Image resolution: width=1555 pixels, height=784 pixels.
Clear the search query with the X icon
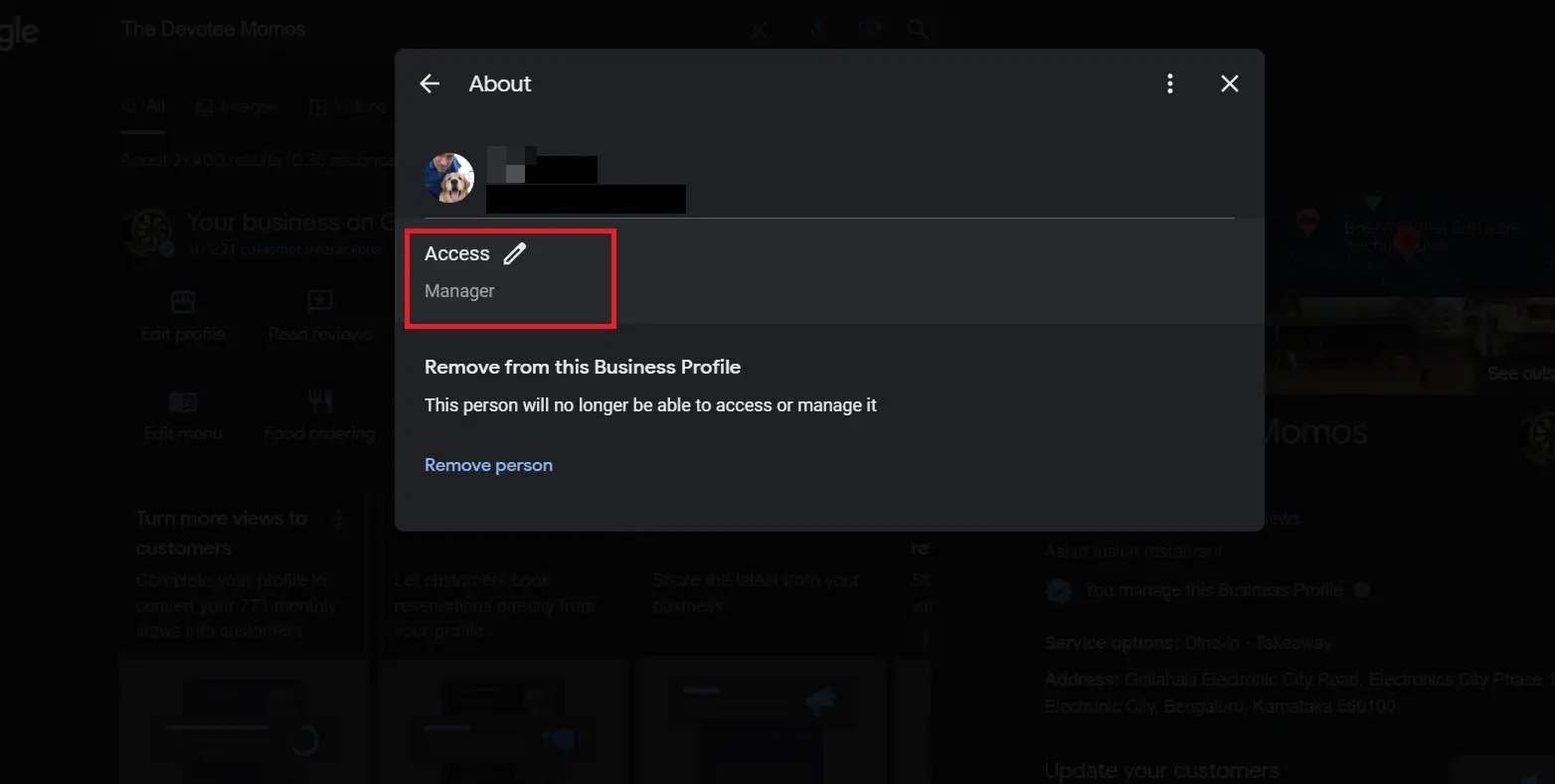759,30
